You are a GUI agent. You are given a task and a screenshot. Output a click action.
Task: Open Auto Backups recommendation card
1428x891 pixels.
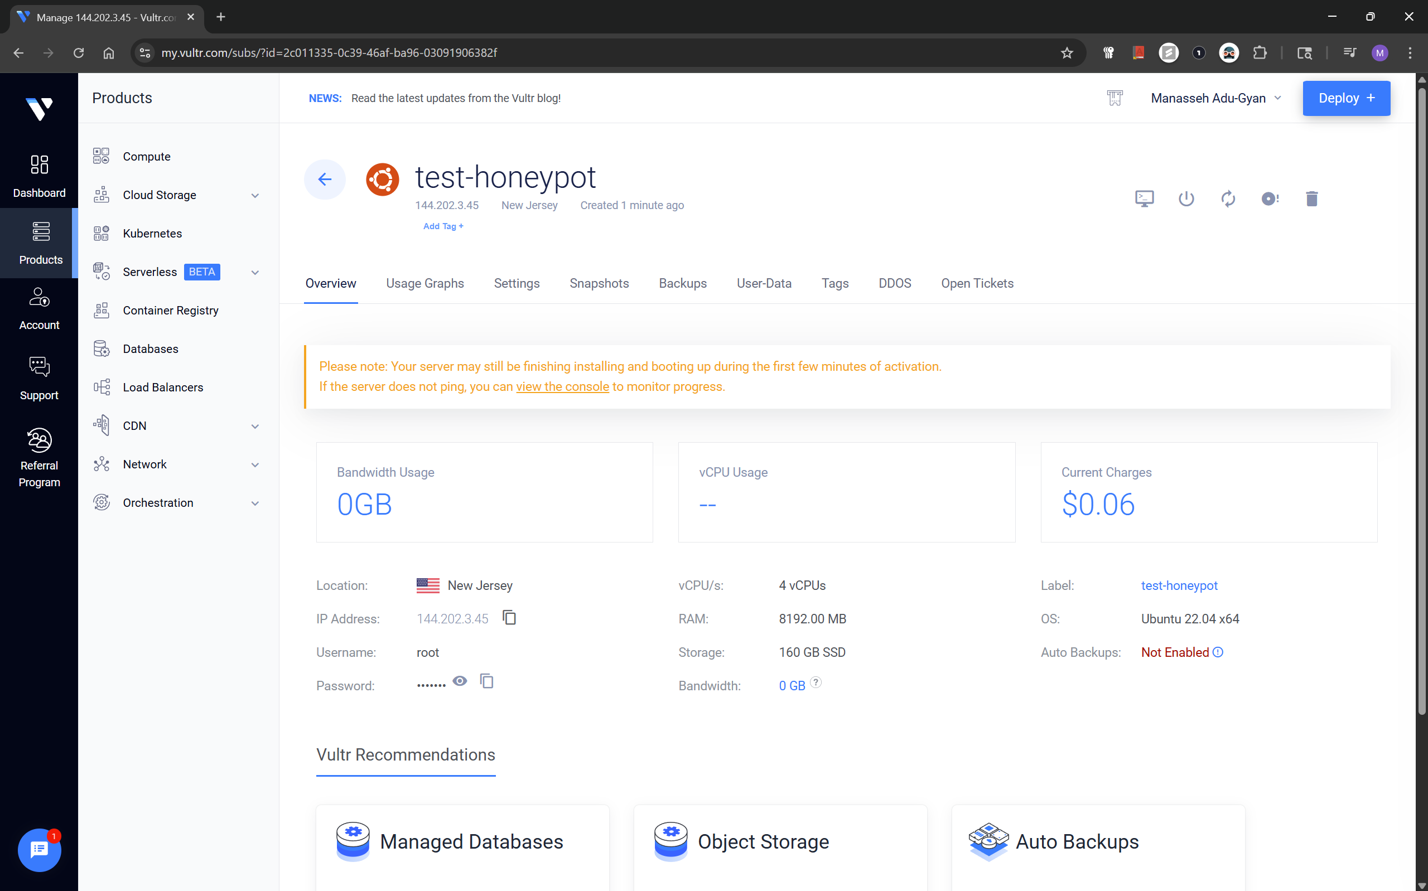(1098, 848)
